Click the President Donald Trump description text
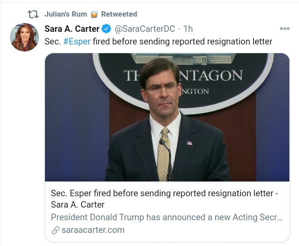The width and height of the screenshot is (299, 246). [x=166, y=217]
